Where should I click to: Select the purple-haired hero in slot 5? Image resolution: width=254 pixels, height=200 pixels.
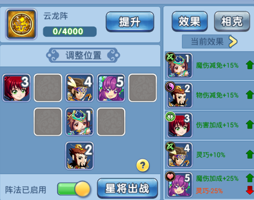coord(111,87)
